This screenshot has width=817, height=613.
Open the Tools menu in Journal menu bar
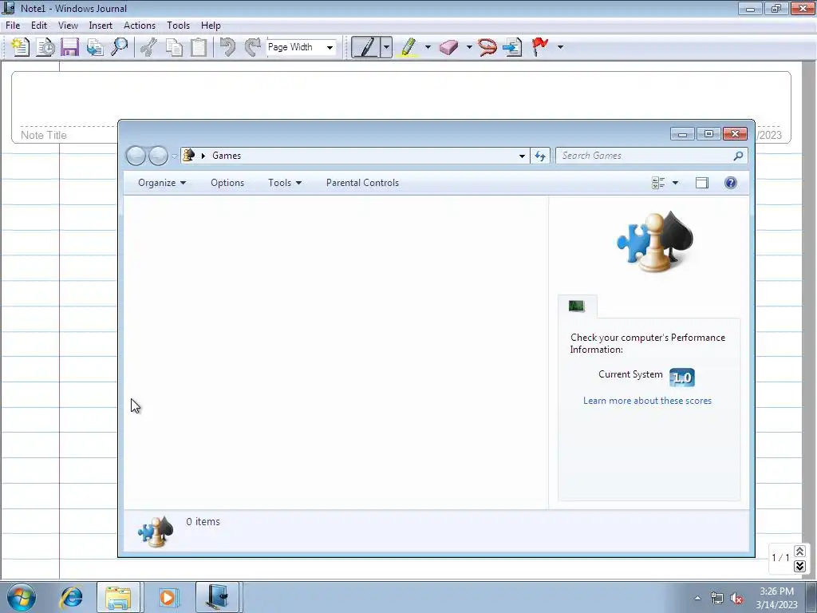tap(178, 25)
